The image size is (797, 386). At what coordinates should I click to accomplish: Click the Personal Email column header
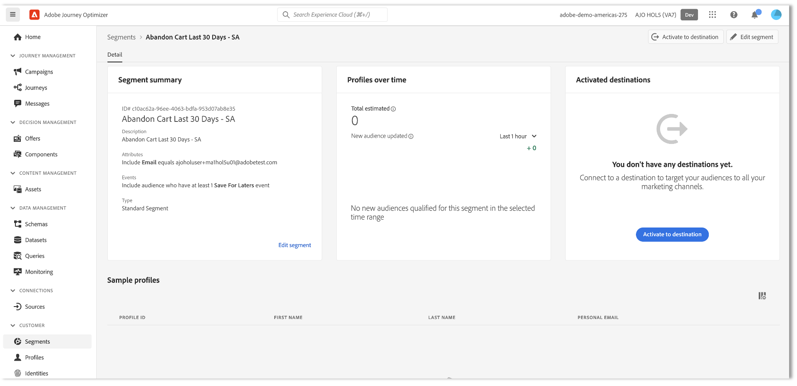pos(598,317)
